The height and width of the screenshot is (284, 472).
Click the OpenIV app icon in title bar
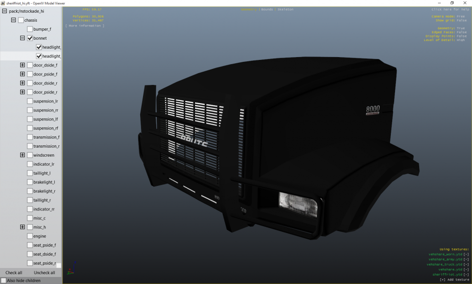(x=3, y=3)
